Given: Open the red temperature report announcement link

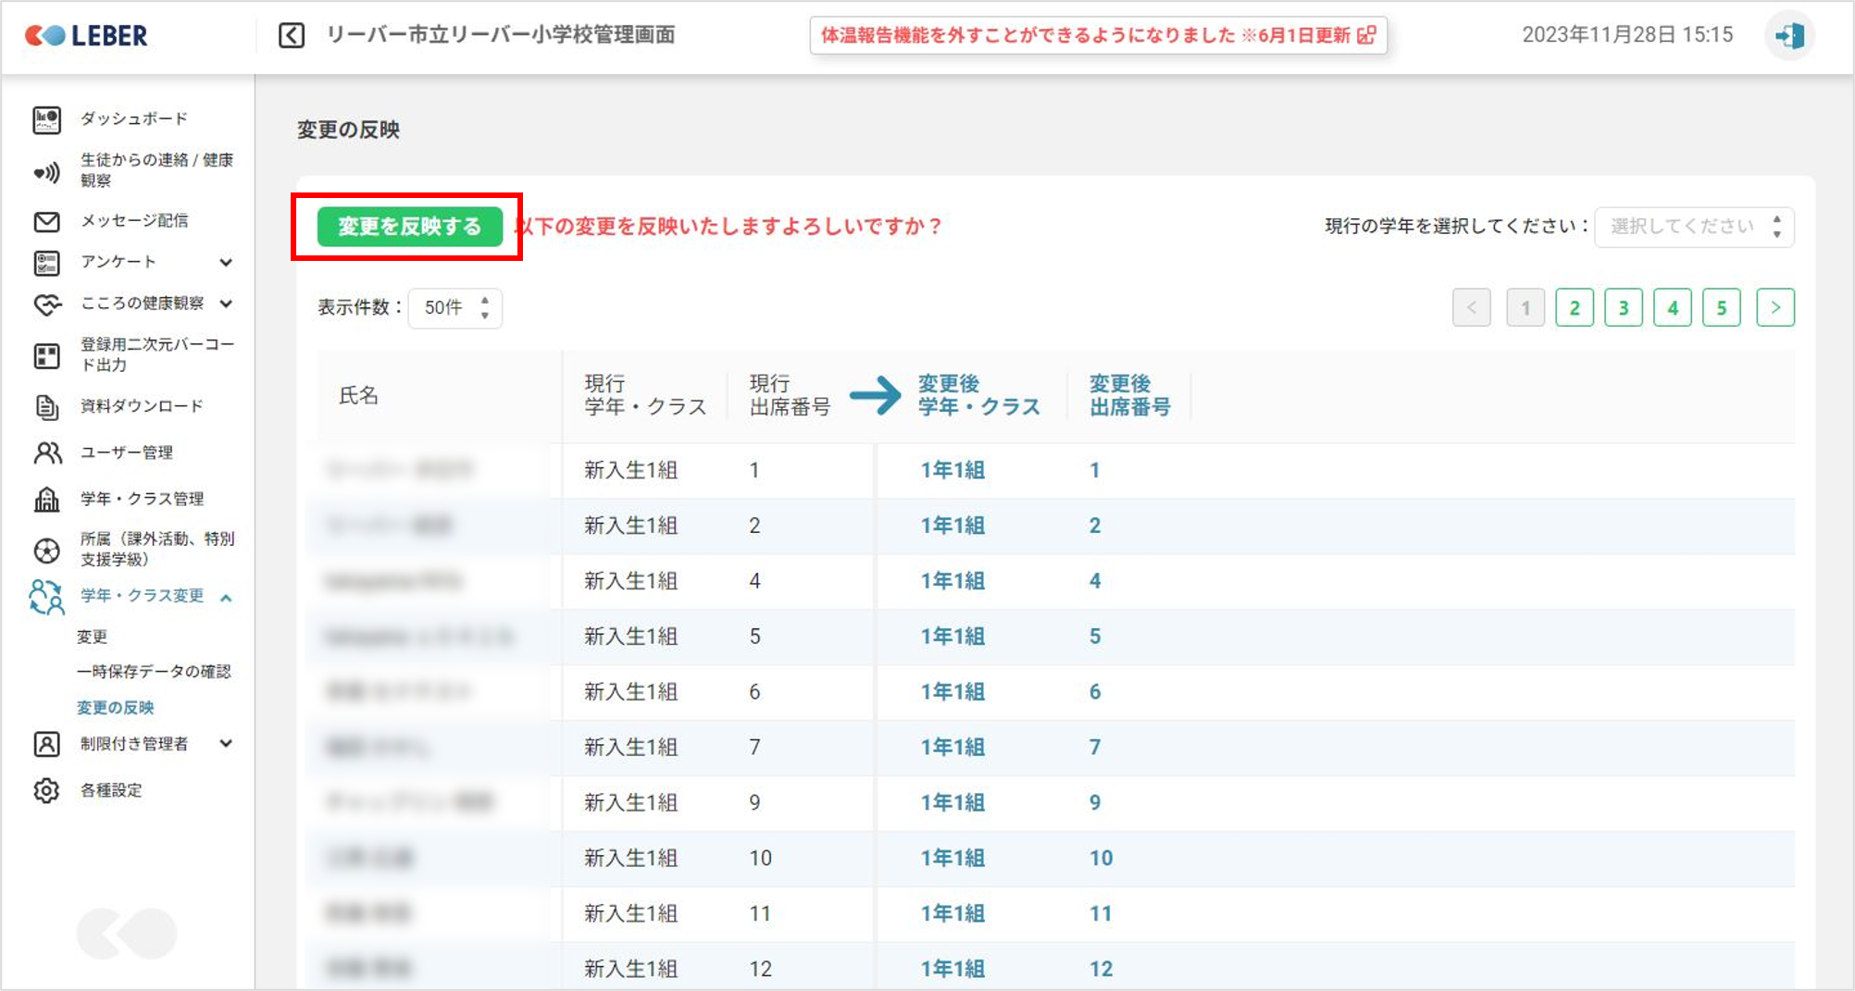Looking at the screenshot, I should coord(1098,36).
